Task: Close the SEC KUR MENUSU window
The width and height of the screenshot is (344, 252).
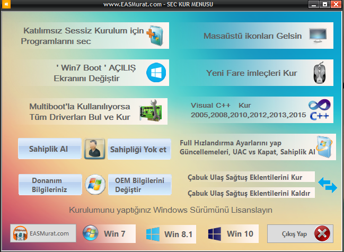Action: [x=336, y=4]
